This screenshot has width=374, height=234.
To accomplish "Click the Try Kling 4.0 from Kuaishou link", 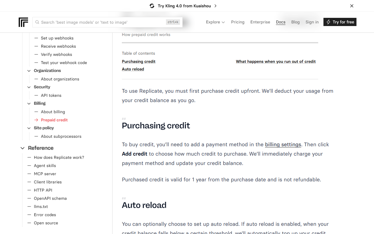I will 184,6.
